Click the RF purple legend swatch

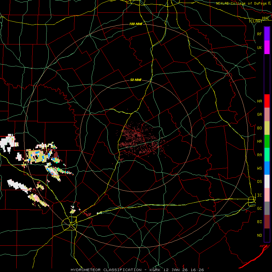coord(267,34)
